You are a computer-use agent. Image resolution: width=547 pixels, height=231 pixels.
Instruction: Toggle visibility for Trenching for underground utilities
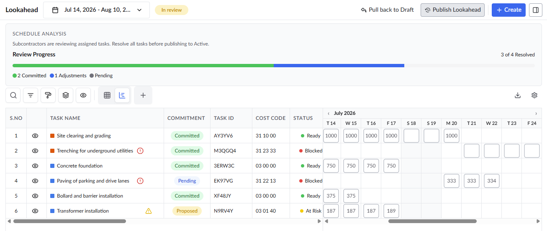(35, 151)
